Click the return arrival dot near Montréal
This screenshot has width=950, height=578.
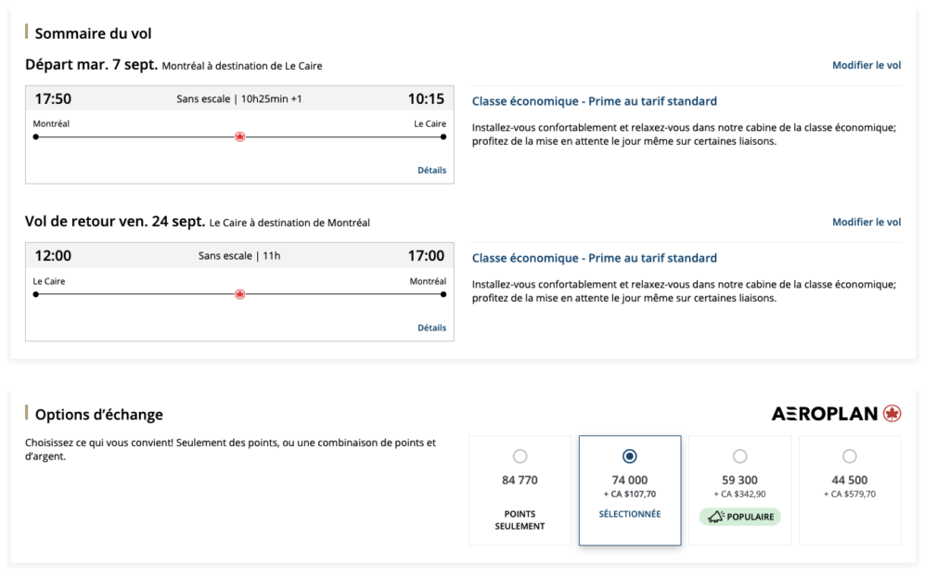click(442, 293)
